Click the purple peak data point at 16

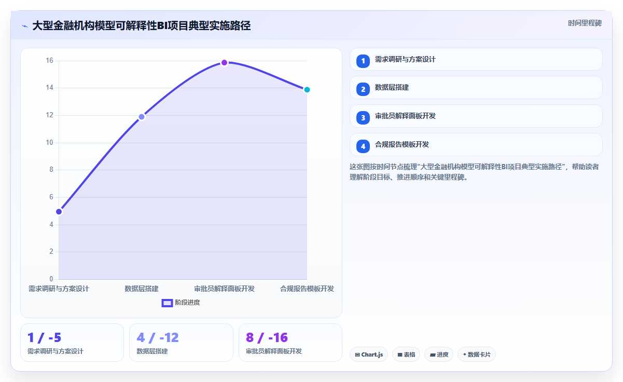click(225, 62)
